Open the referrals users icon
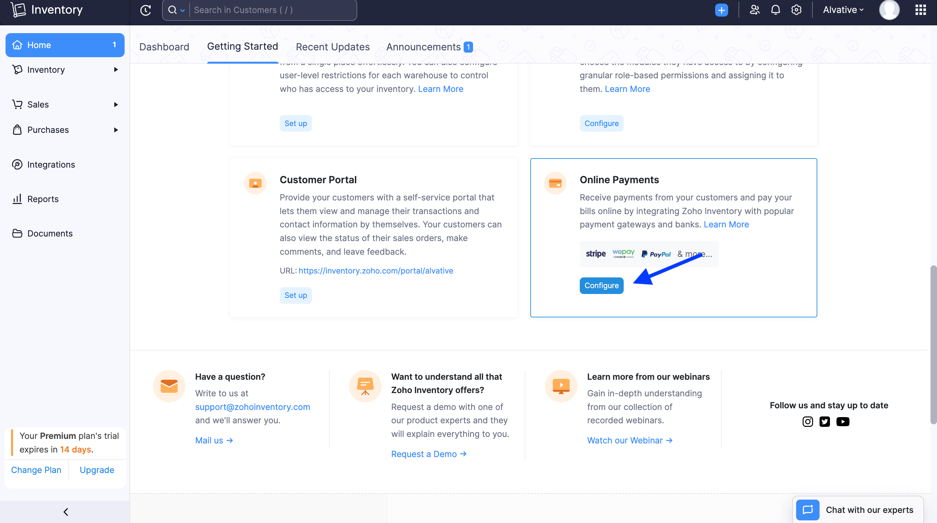 tap(754, 10)
